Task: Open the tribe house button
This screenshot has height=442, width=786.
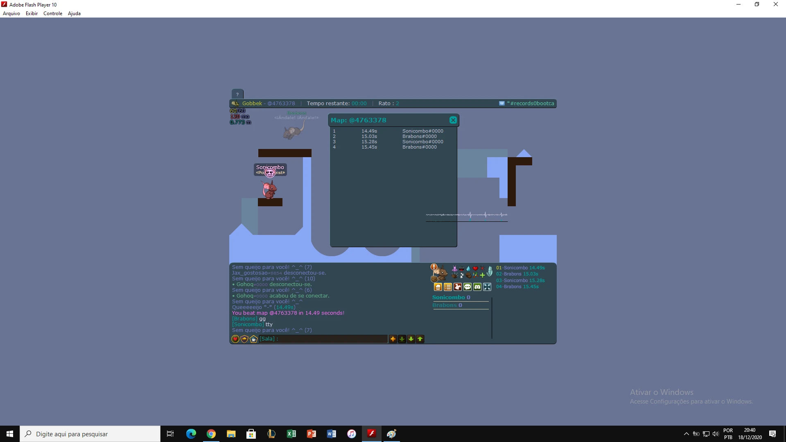Action: [x=438, y=287]
